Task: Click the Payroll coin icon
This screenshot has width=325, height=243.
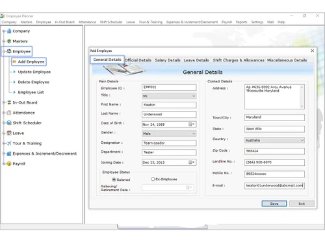Action: 9,164
